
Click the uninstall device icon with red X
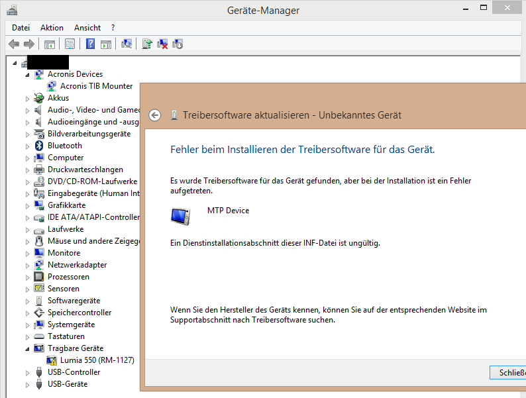(x=162, y=44)
